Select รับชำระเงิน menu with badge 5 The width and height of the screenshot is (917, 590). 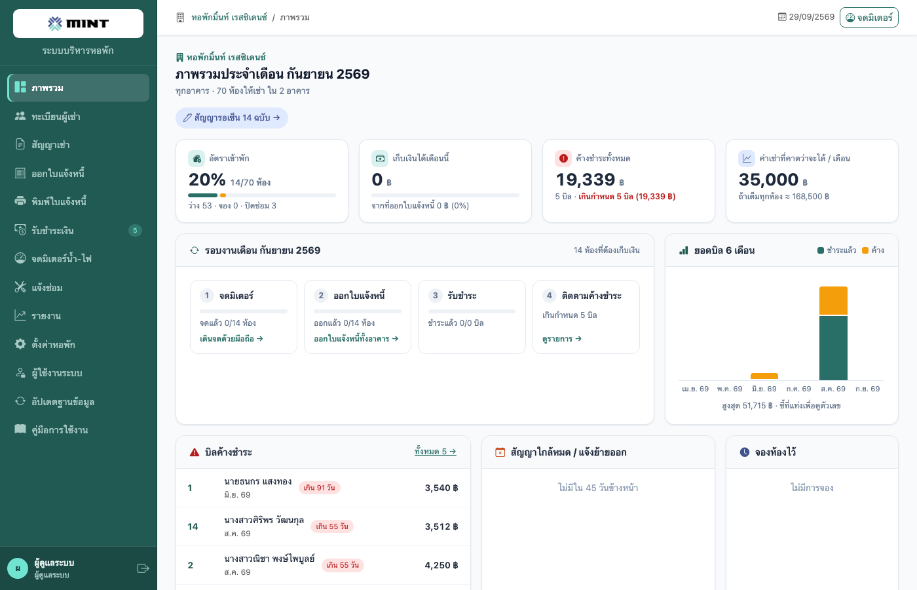click(x=79, y=230)
